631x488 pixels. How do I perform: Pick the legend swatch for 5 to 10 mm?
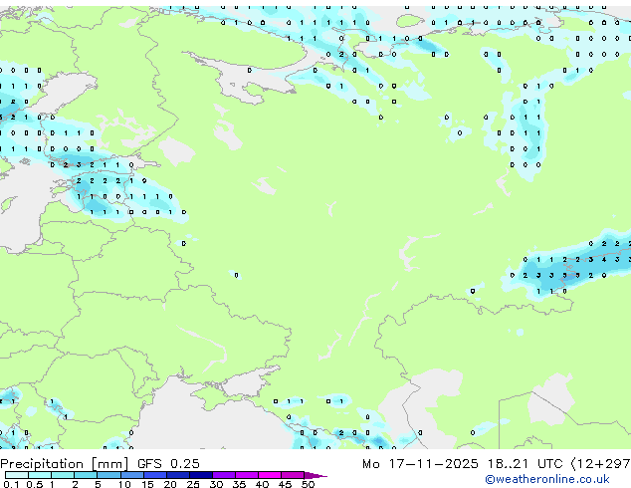click(x=108, y=475)
